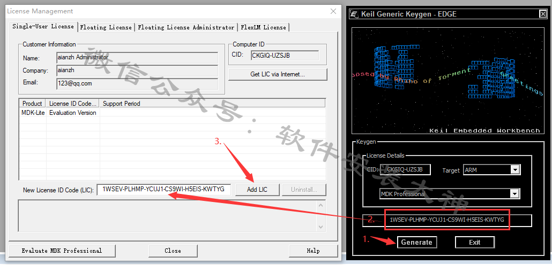Click the message box scrollbar down arrow
The height and width of the screenshot is (265, 552).
click(x=320, y=227)
